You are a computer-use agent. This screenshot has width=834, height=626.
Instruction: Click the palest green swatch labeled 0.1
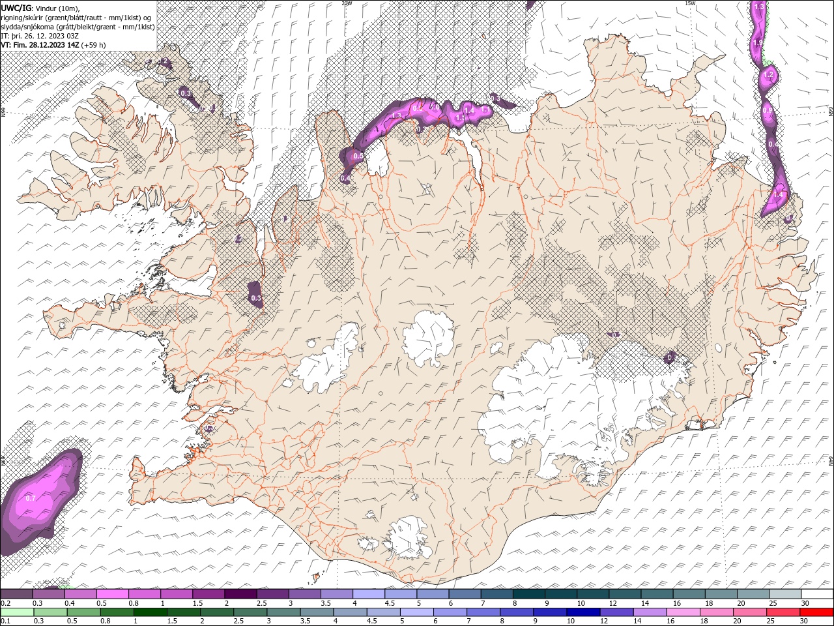pyautogui.click(x=17, y=612)
